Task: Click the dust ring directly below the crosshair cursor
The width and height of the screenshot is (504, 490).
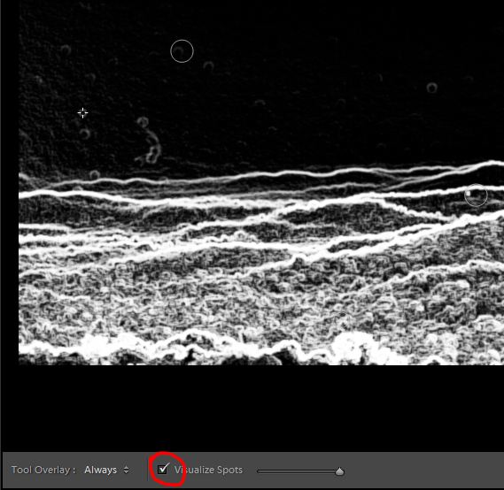Action: (84, 134)
